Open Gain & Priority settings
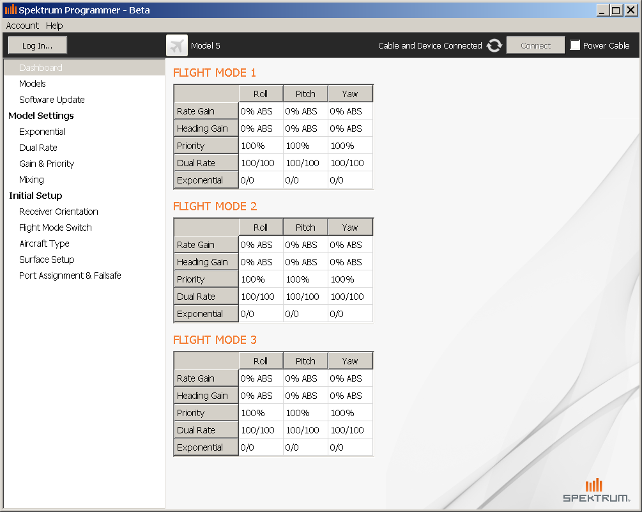The width and height of the screenshot is (642, 512). (47, 164)
